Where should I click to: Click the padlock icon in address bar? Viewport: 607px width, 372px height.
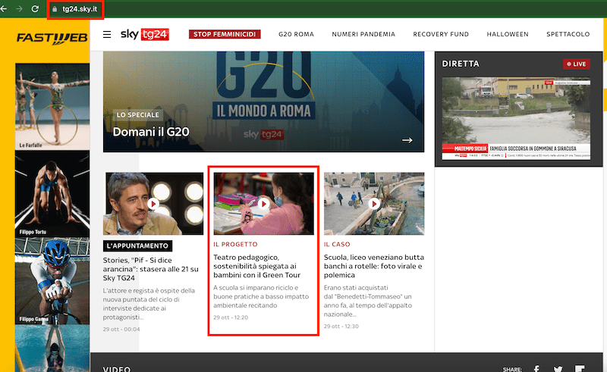click(55, 10)
